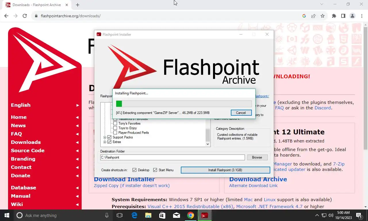Browse for a destination folder
The height and width of the screenshot is (221, 368).
[x=257, y=157]
